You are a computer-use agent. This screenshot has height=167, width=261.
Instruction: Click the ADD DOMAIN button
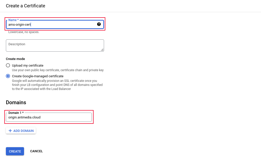[21, 131]
